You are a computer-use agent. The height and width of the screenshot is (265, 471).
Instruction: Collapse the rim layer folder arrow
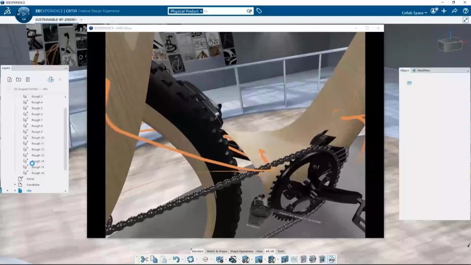pyautogui.click(x=15, y=191)
